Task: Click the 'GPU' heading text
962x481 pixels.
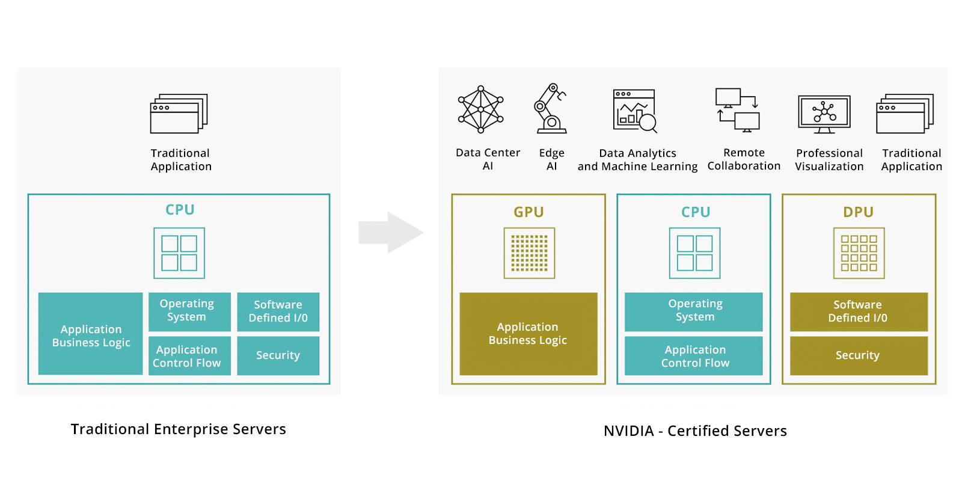Action: click(x=528, y=212)
